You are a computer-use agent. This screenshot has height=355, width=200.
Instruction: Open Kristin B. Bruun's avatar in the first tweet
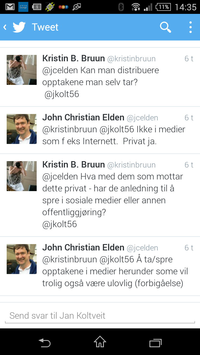[22, 70]
